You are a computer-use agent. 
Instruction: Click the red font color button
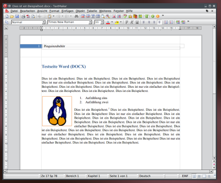point(108,22)
